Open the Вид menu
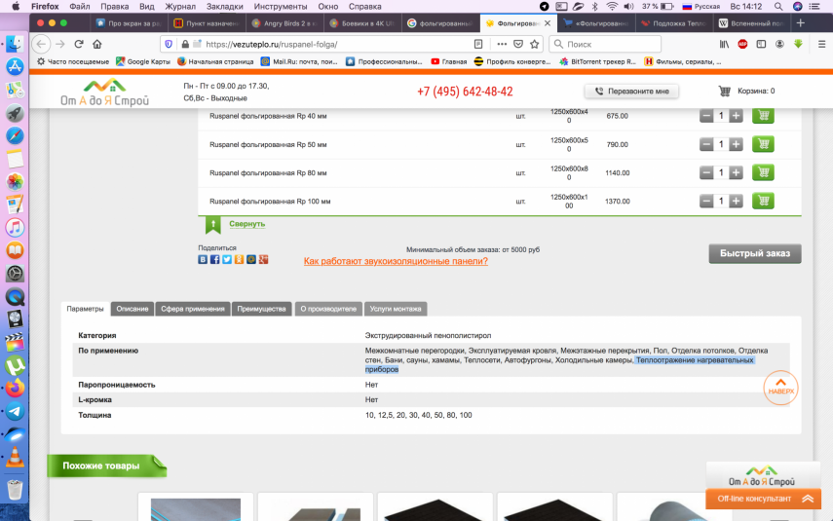833x521 pixels. (x=146, y=7)
